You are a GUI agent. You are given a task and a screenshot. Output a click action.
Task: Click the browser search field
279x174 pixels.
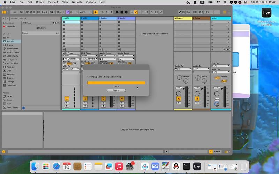(35, 18)
